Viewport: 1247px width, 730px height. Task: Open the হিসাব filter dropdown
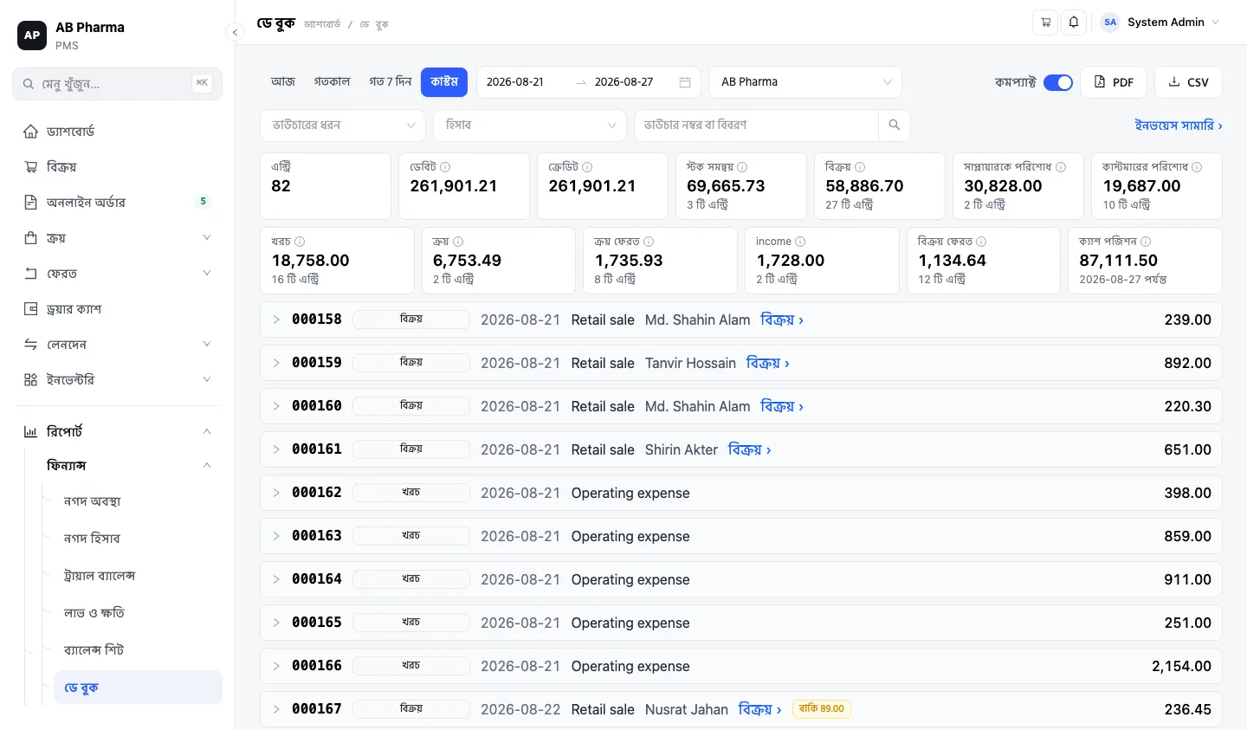coord(530,126)
